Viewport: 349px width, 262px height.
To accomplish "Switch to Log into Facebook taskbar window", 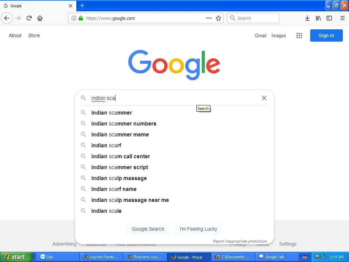I will [101, 257].
